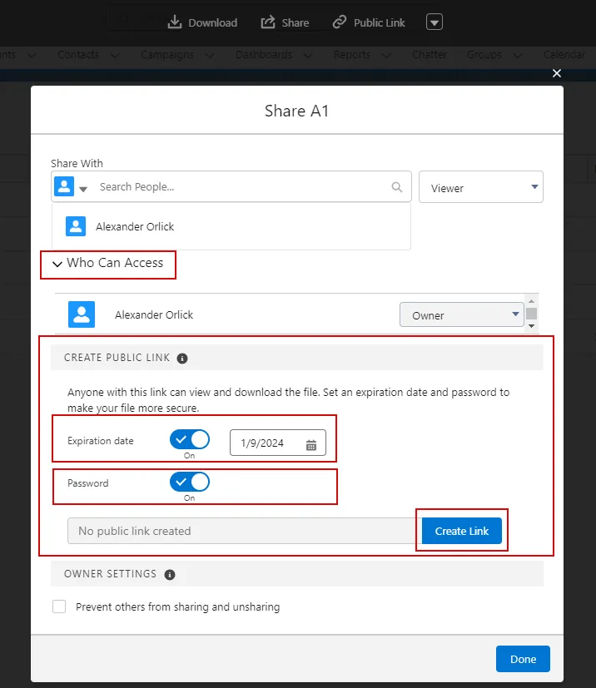Click inside the Search People input field
The width and height of the screenshot is (596, 688).
(x=208, y=187)
